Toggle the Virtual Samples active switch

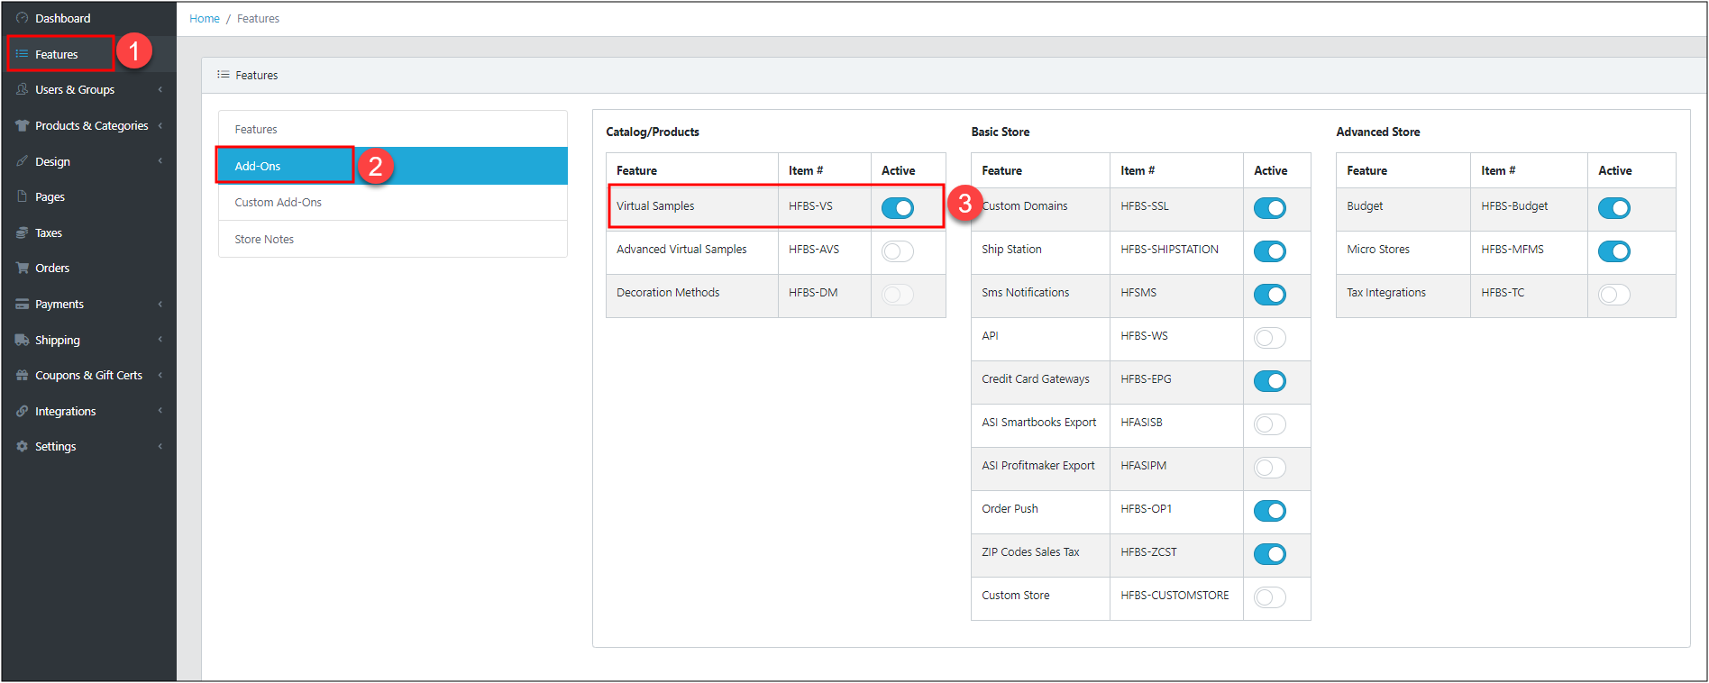(x=898, y=208)
